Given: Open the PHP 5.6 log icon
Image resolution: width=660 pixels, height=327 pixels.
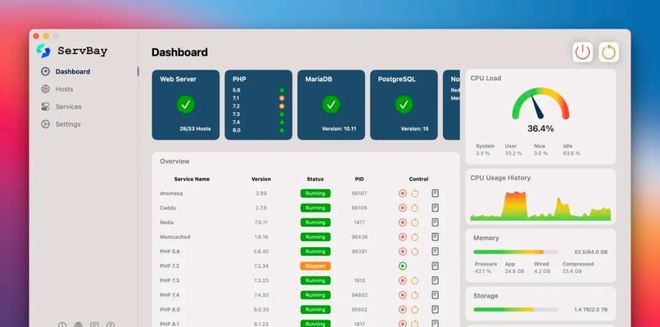Looking at the screenshot, I should [x=436, y=251].
